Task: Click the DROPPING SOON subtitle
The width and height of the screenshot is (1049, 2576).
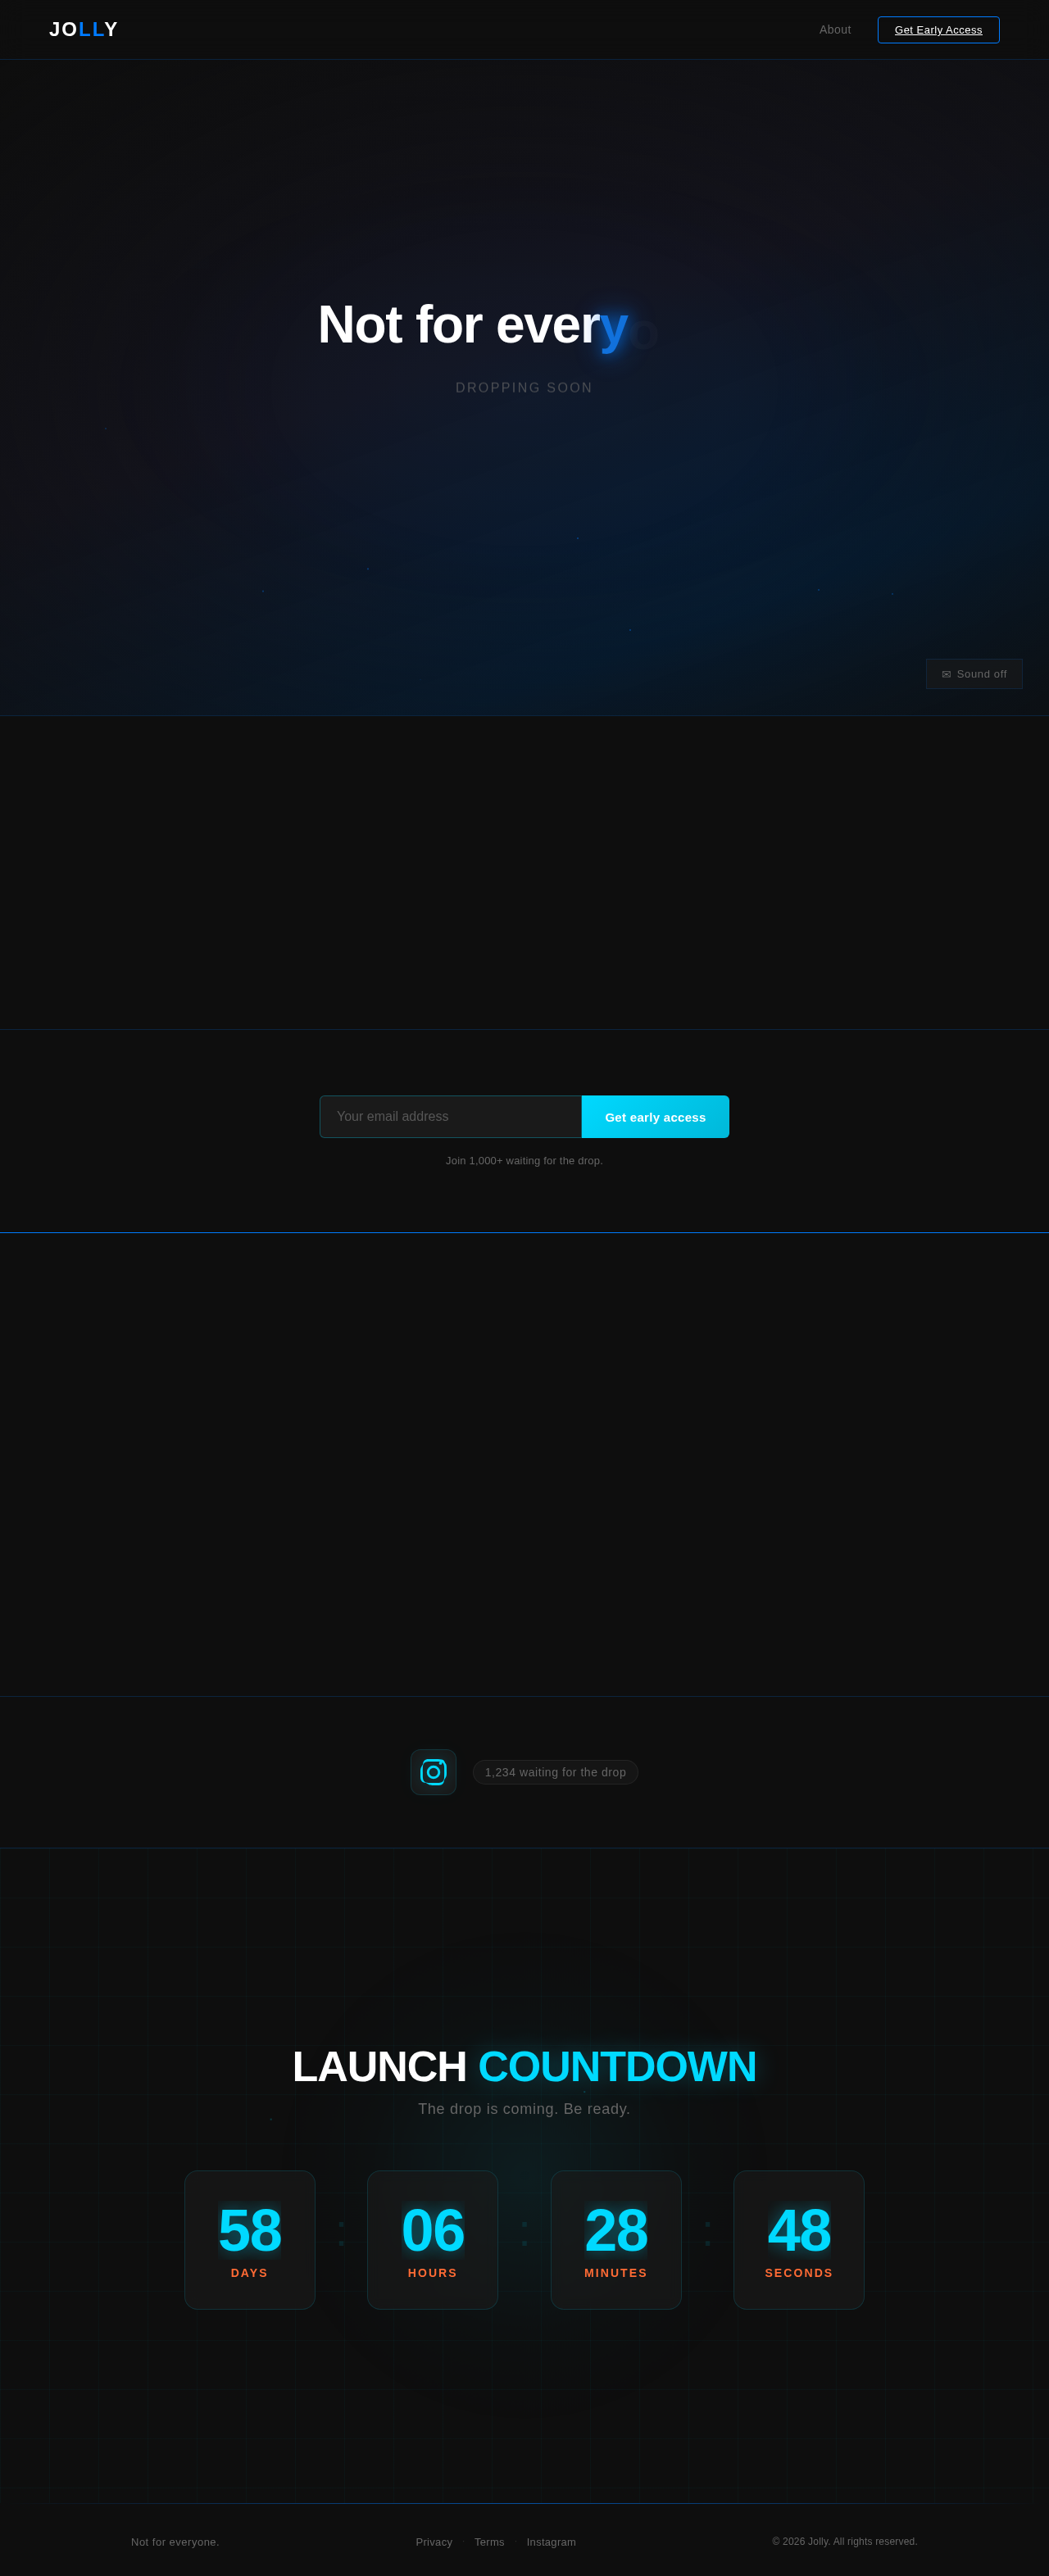Action: tap(524, 388)
